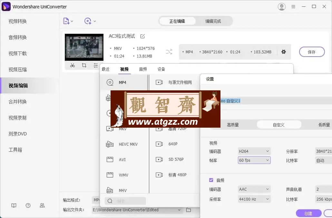332x218 pixels.
Task: Expand add disc dropdown arrow
Action: 95,21
